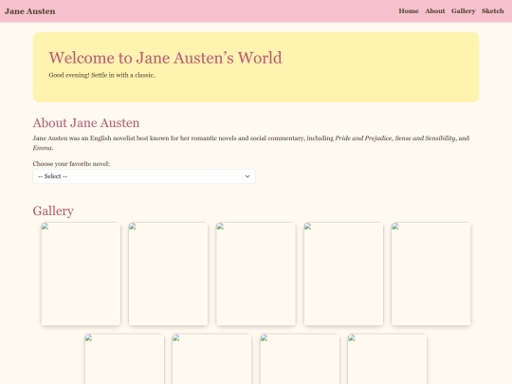The width and height of the screenshot is (512, 384).
Task: Open the Sketch nav link
Action: [493, 11]
